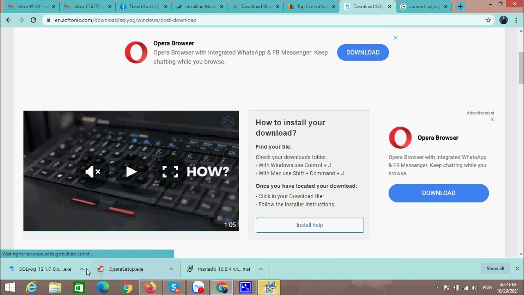
Task: Open Microsoft Store from taskbar
Action: point(79,288)
